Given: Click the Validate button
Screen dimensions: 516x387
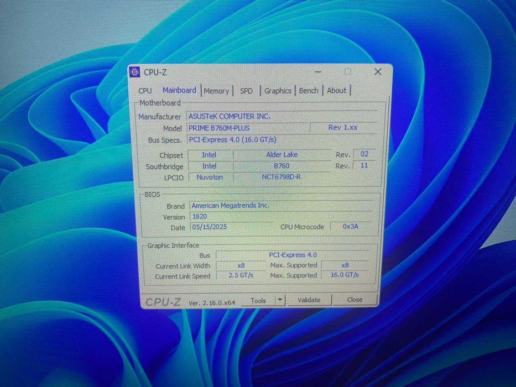Looking at the screenshot, I should [x=309, y=300].
